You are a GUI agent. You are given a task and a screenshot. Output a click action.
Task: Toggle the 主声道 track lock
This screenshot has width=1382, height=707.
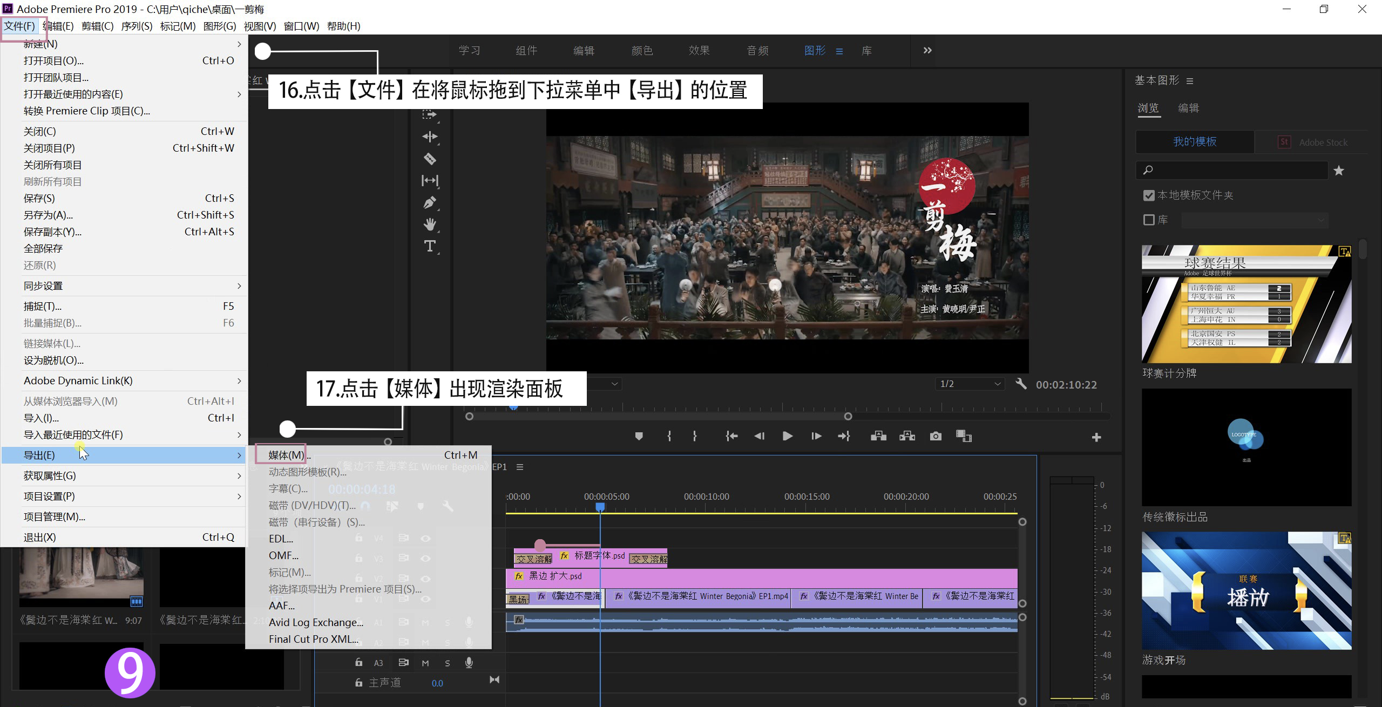tap(358, 683)
